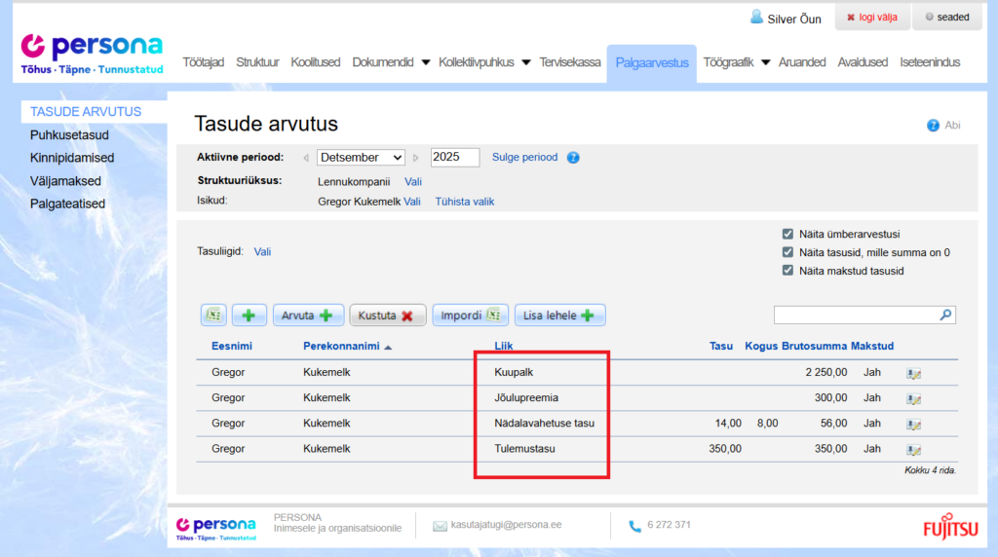Click the search magnifier icon
Screen dimensions: 998x557
click(944, 316)
